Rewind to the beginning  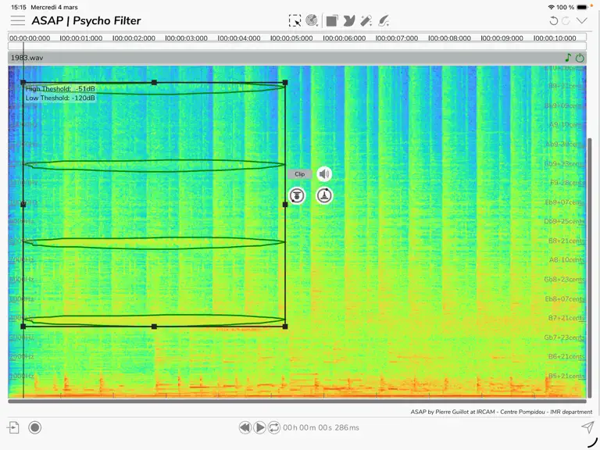pyautogui.click(x=245, y=427)
